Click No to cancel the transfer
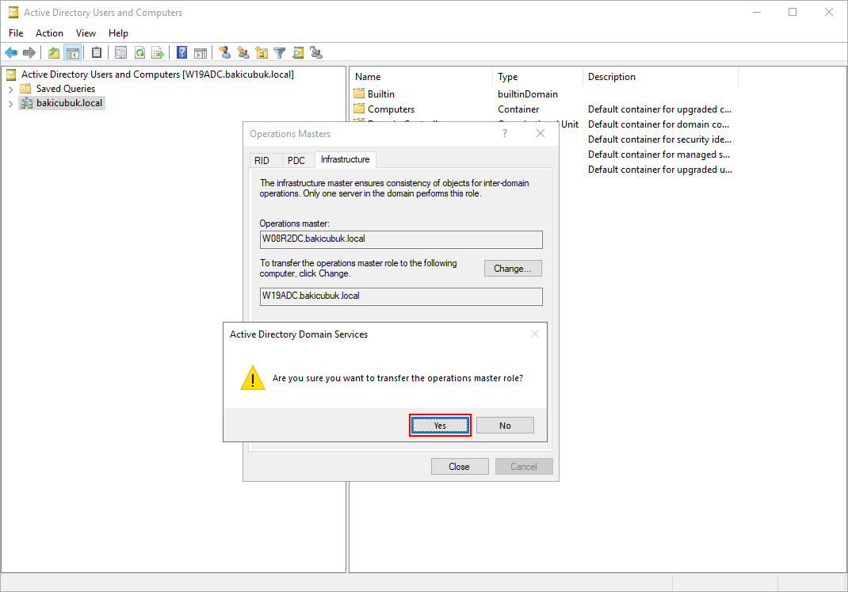 pyautogui.click(x=505, y=426)
